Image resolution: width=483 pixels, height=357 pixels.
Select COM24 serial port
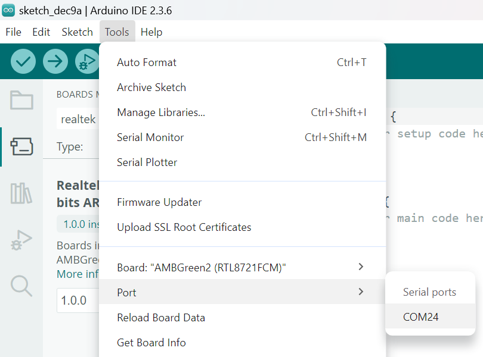tap(420, 317)
